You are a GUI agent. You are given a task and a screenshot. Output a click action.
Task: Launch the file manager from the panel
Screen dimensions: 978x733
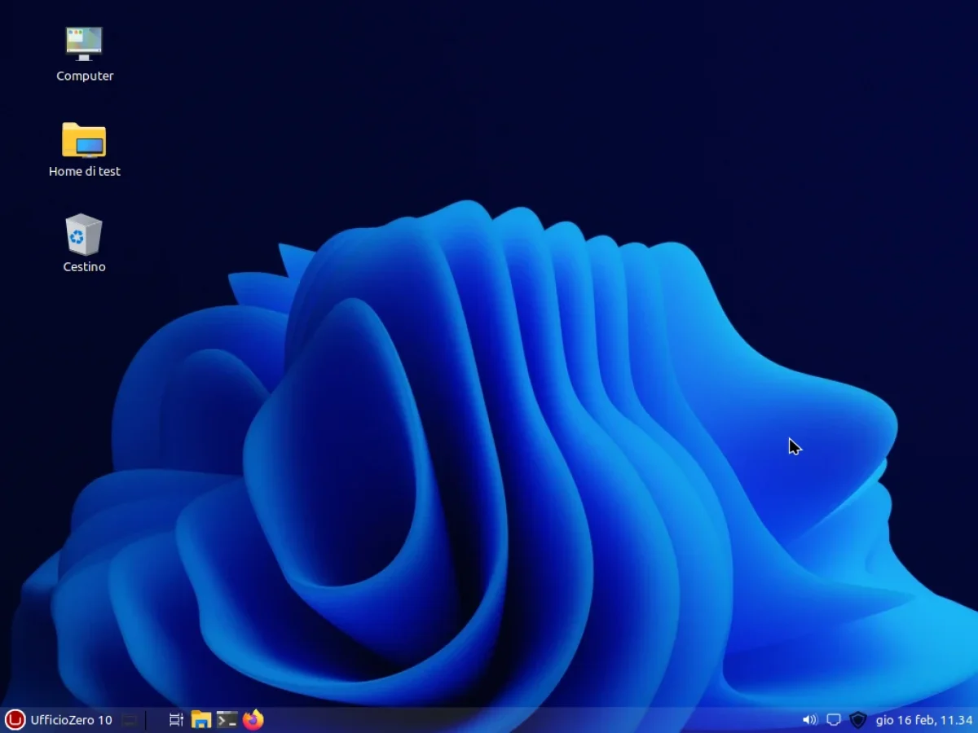200,720
